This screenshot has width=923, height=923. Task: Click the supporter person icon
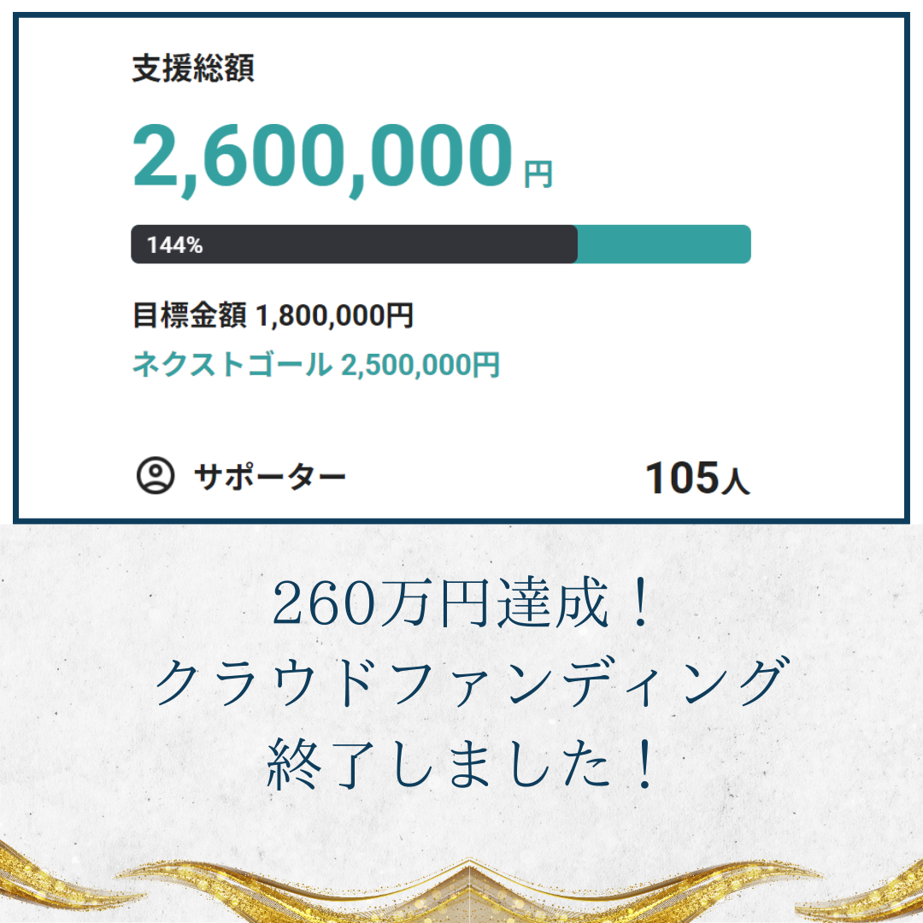(x=156, y=476)
